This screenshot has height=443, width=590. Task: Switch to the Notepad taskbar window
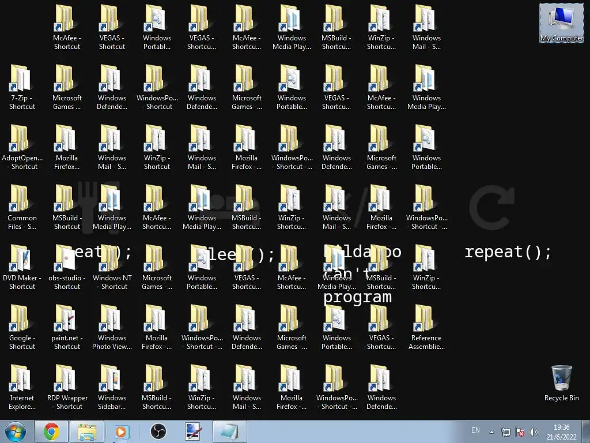[230, 431]
